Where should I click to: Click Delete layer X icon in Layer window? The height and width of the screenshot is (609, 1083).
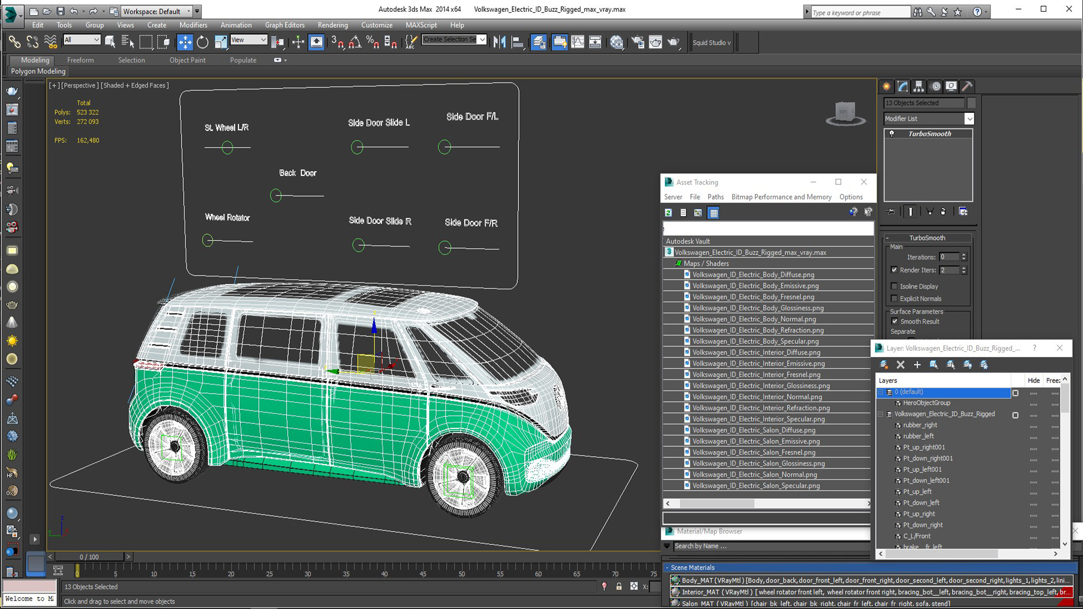pos(901,365)
